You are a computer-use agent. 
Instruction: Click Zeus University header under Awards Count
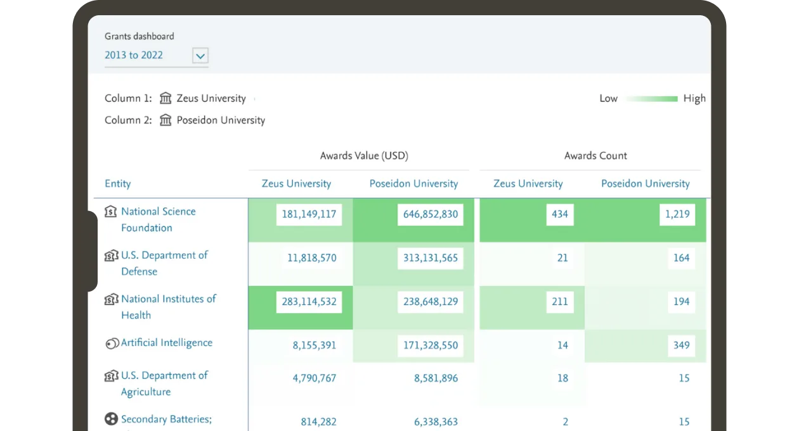tap(528, 184)
